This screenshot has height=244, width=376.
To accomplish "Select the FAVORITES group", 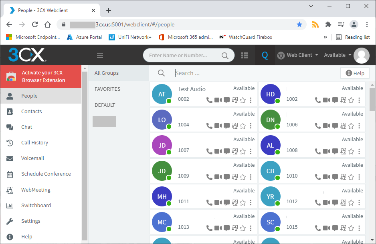I will 119,89.
